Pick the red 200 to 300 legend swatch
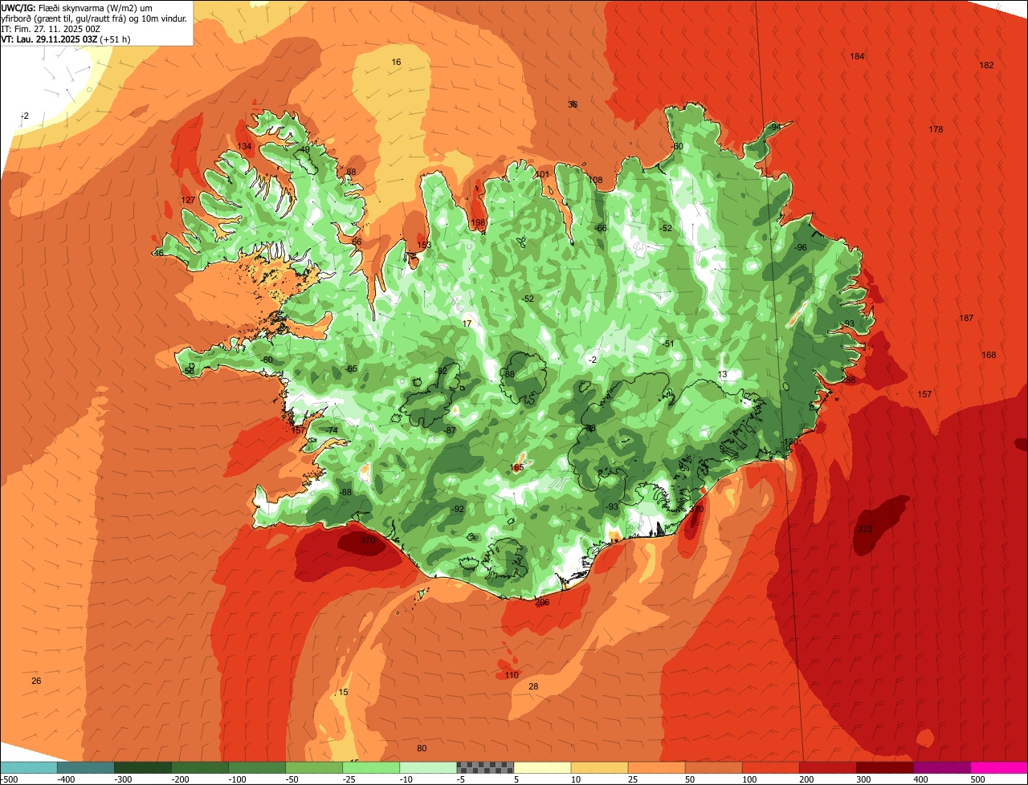Image resolution: width=1028 pixels, height=785 pixels. 826,767
